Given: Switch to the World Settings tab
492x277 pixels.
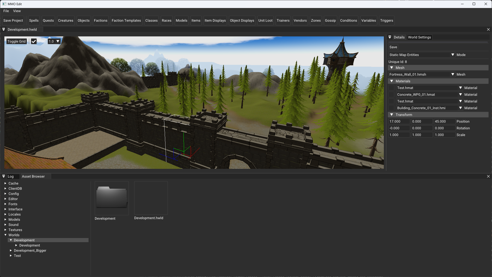Looking at the screenshot, I should [x=419, y=37].
